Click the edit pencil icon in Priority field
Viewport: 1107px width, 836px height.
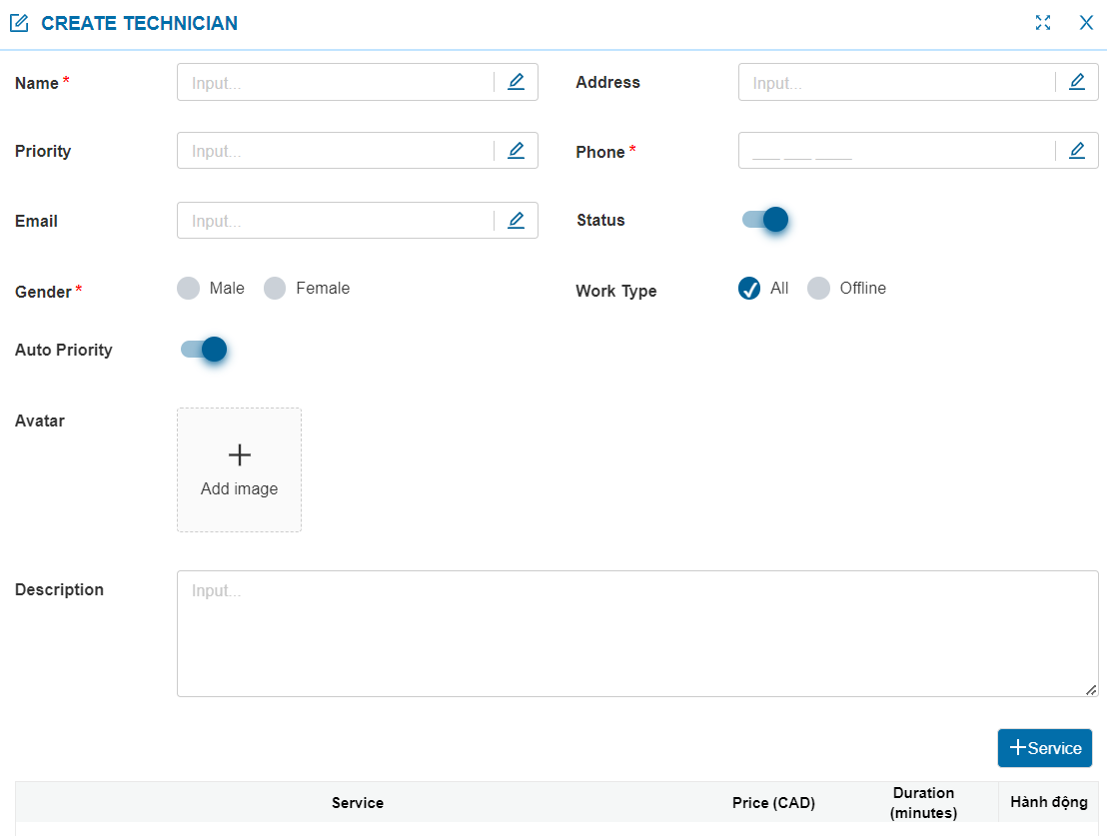(x=517, y=151)
